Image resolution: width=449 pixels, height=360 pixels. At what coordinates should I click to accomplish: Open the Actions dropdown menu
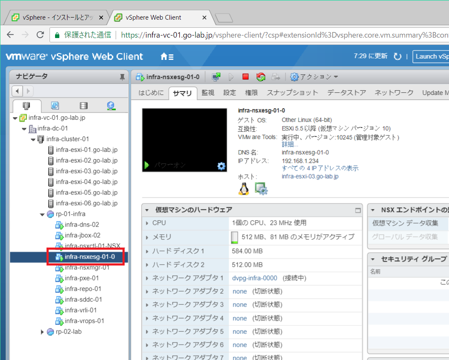pyautogui.click(x=314, y=77)
